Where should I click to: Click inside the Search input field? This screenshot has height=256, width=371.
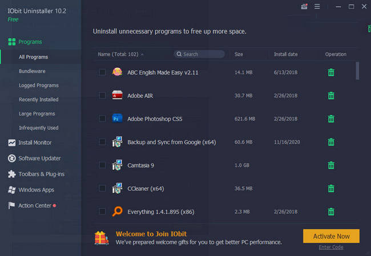pyautogui.click(x=199, y=54)
